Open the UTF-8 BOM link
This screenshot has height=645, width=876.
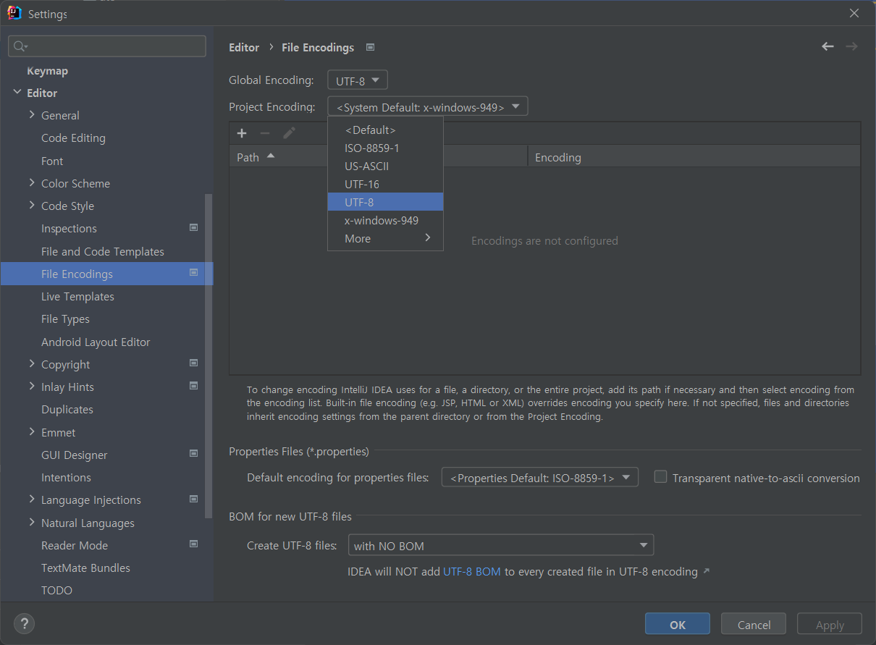472,571
